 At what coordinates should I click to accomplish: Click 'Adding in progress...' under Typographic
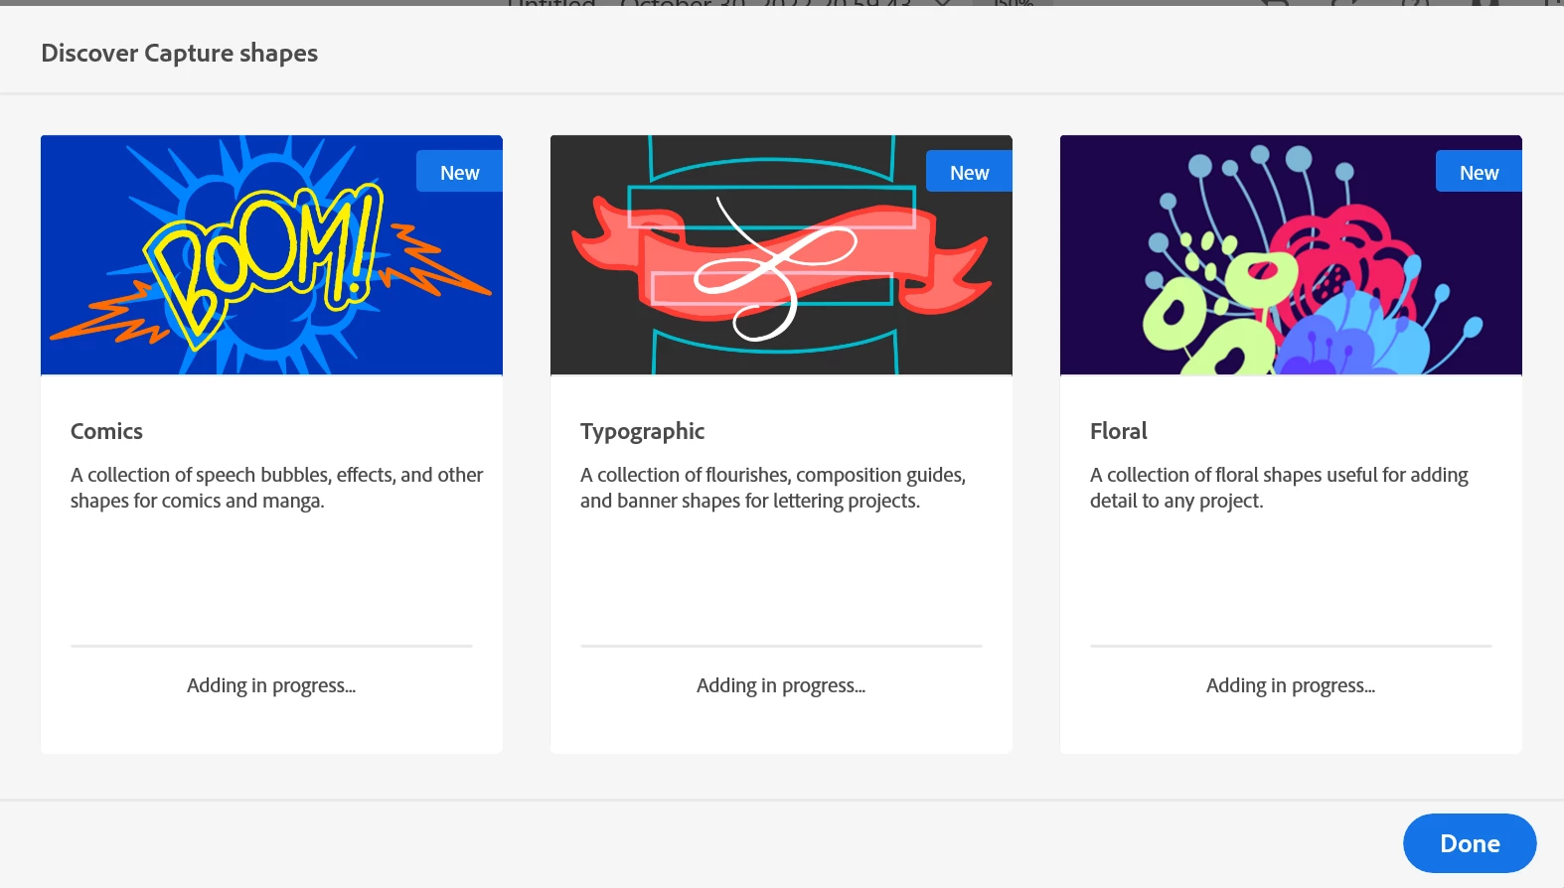(781, 685)
